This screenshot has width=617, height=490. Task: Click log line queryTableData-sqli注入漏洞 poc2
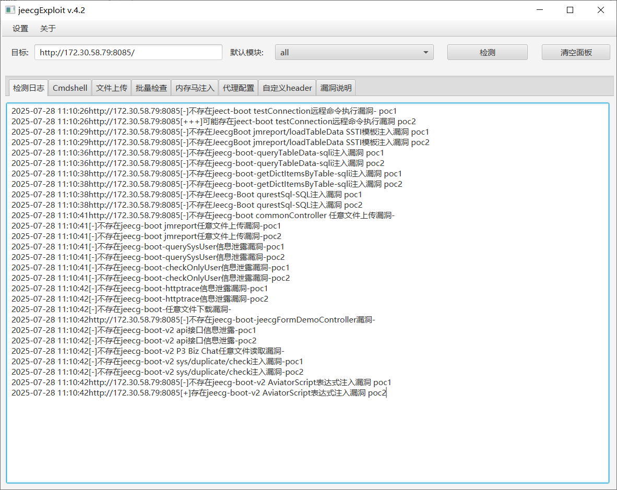click(x=198, y=163)
